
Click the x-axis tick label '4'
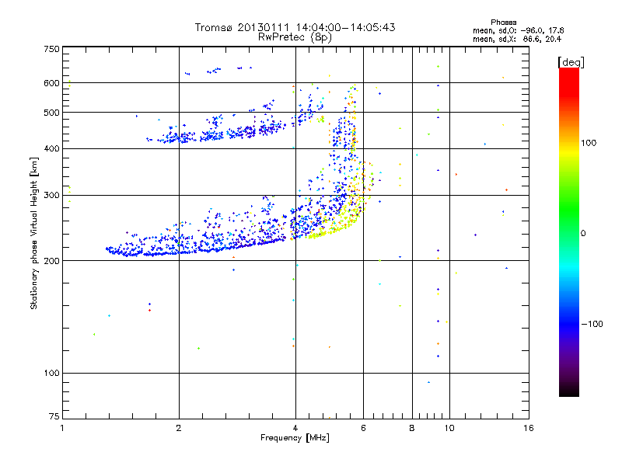point(295,428)
